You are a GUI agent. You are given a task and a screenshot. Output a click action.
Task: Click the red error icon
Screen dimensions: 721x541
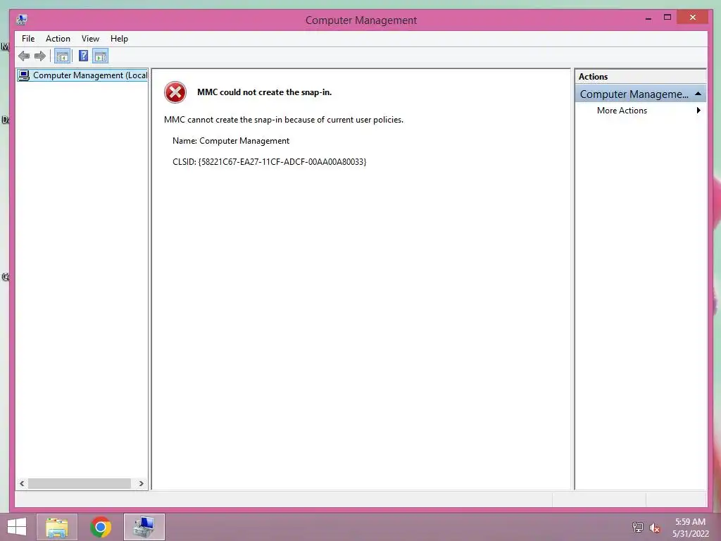click(175, 92)
